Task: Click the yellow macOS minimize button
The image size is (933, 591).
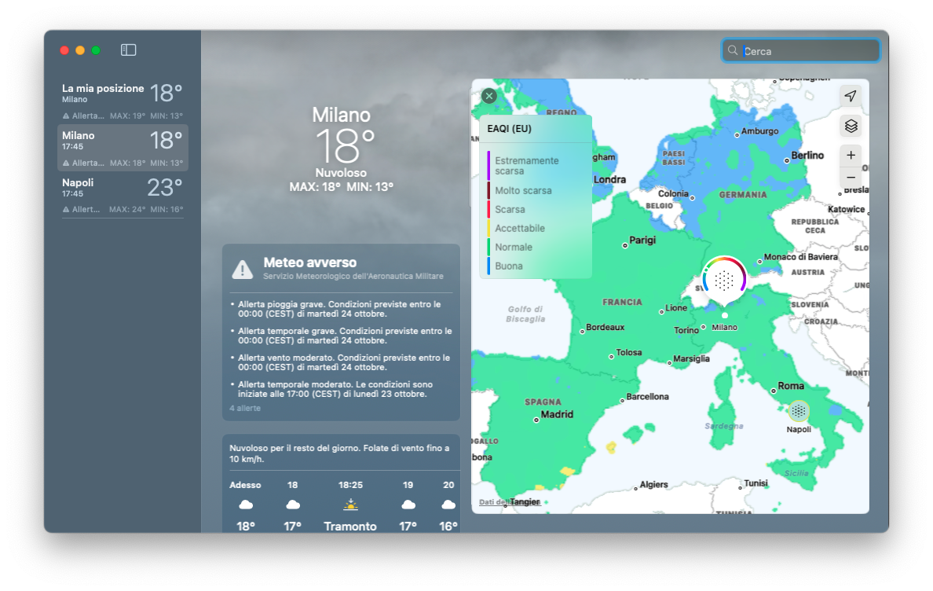Action: pos(80,50)
